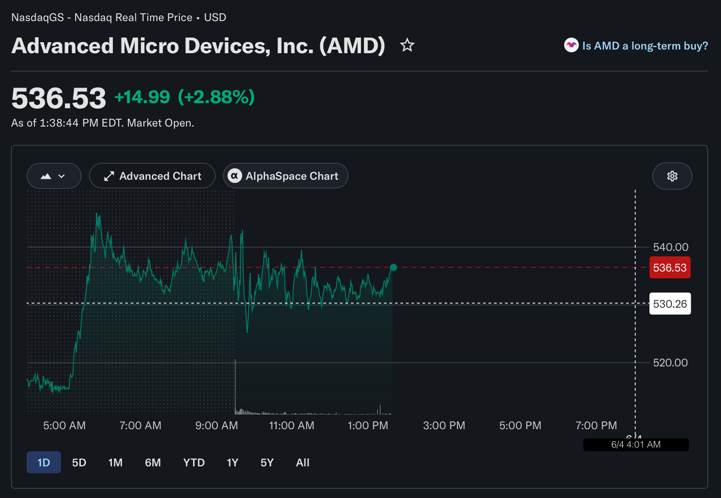
Task: Click the expand arrows icon on Advanced Chart
Action: pos(109,176)
